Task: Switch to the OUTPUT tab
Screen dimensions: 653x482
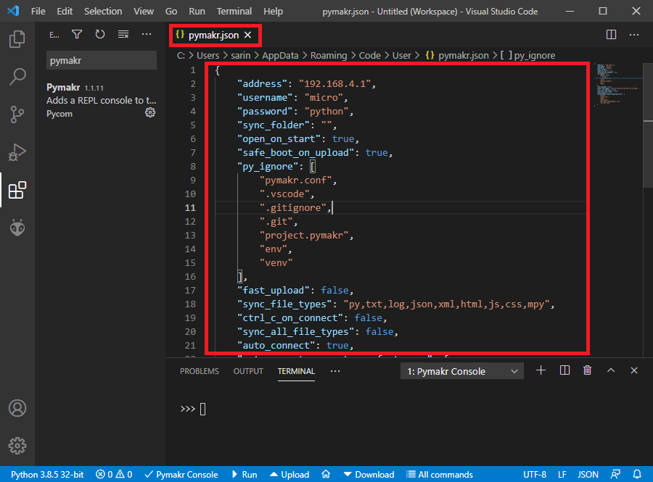Action: point(247,370)
